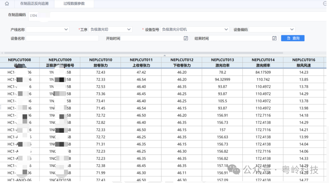Focus the 设备名称 input field

[62, 38]
